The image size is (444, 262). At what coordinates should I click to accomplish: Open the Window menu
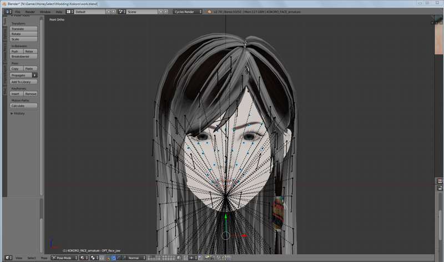click(45, 12)
